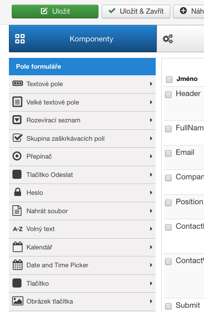Select Date and Time Picker item

point(82,265)
